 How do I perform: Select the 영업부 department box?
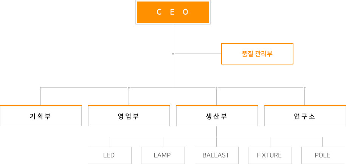129,116
